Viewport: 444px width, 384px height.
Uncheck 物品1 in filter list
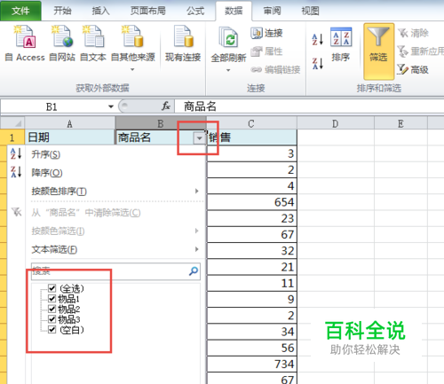tap(52, 299)
